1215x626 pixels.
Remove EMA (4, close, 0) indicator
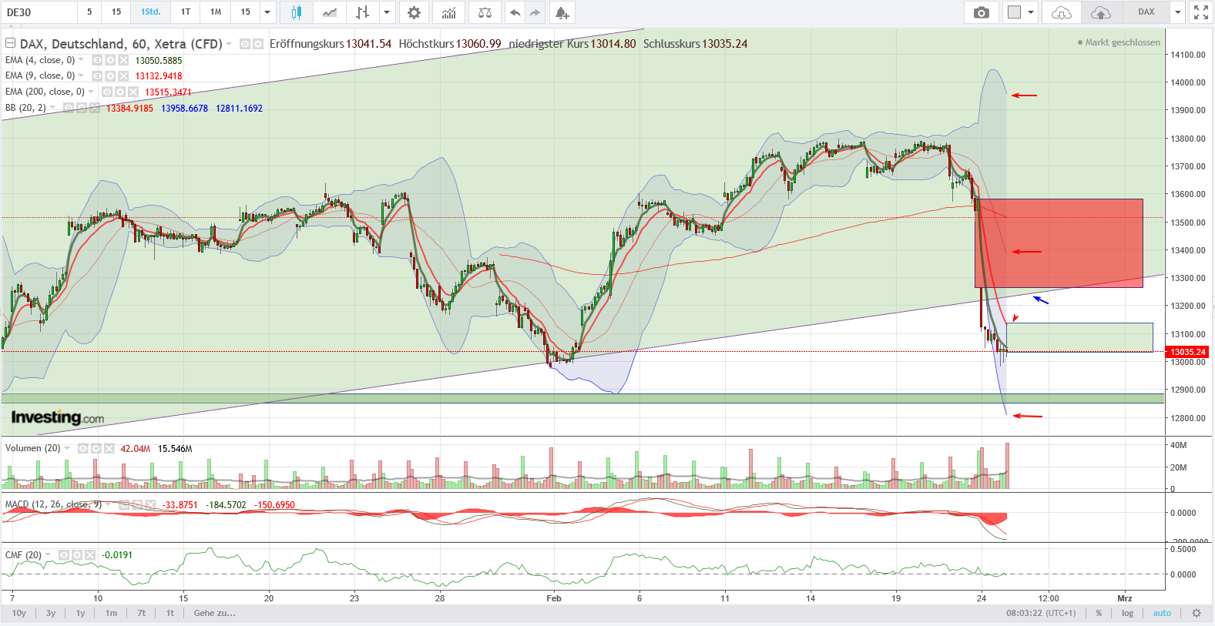click(123, 60)
